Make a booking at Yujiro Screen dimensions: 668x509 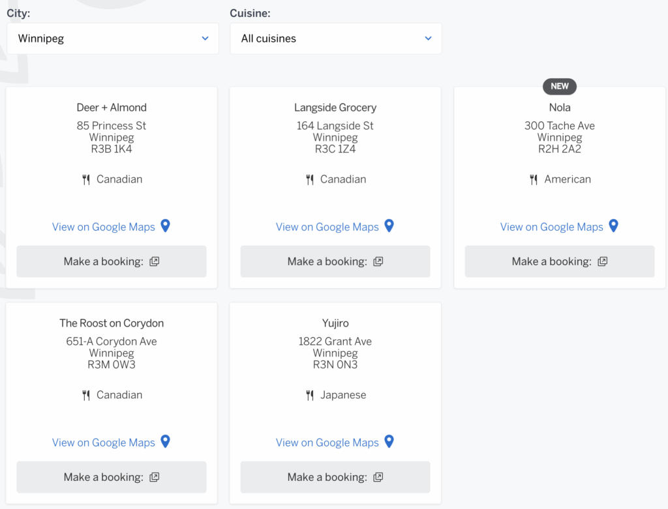click(335, 477)
